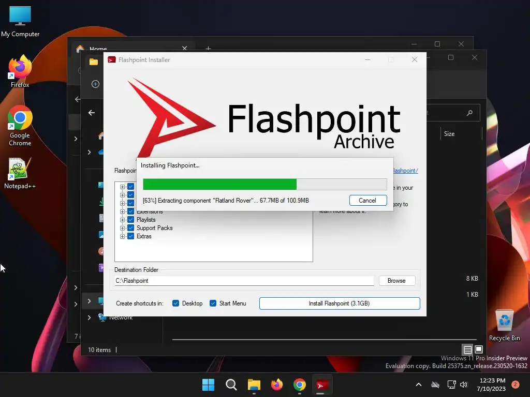
Task: Expand the Network item in Explorer sidebar
Action: pos(89,317)
